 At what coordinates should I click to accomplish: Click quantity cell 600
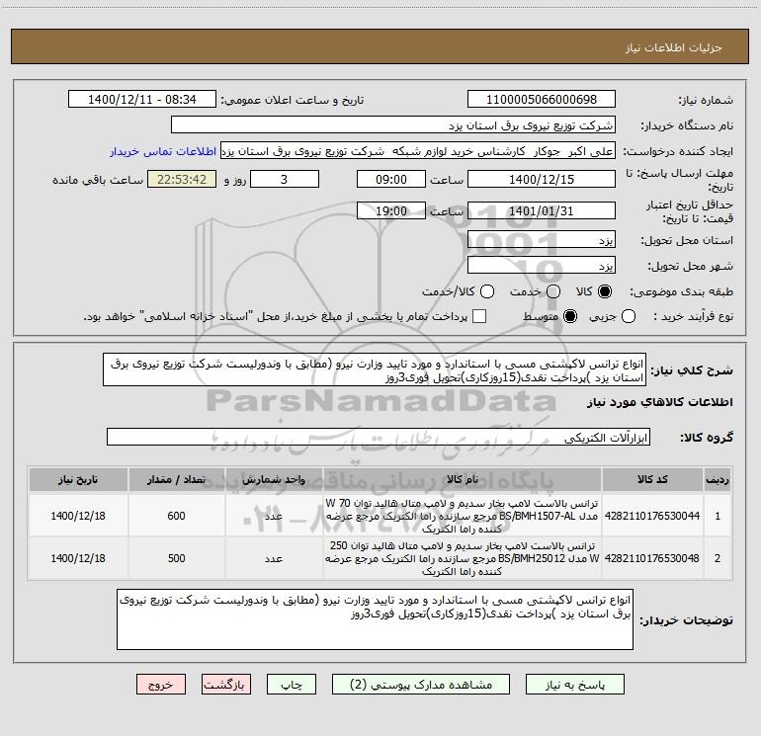pos(176,516)
